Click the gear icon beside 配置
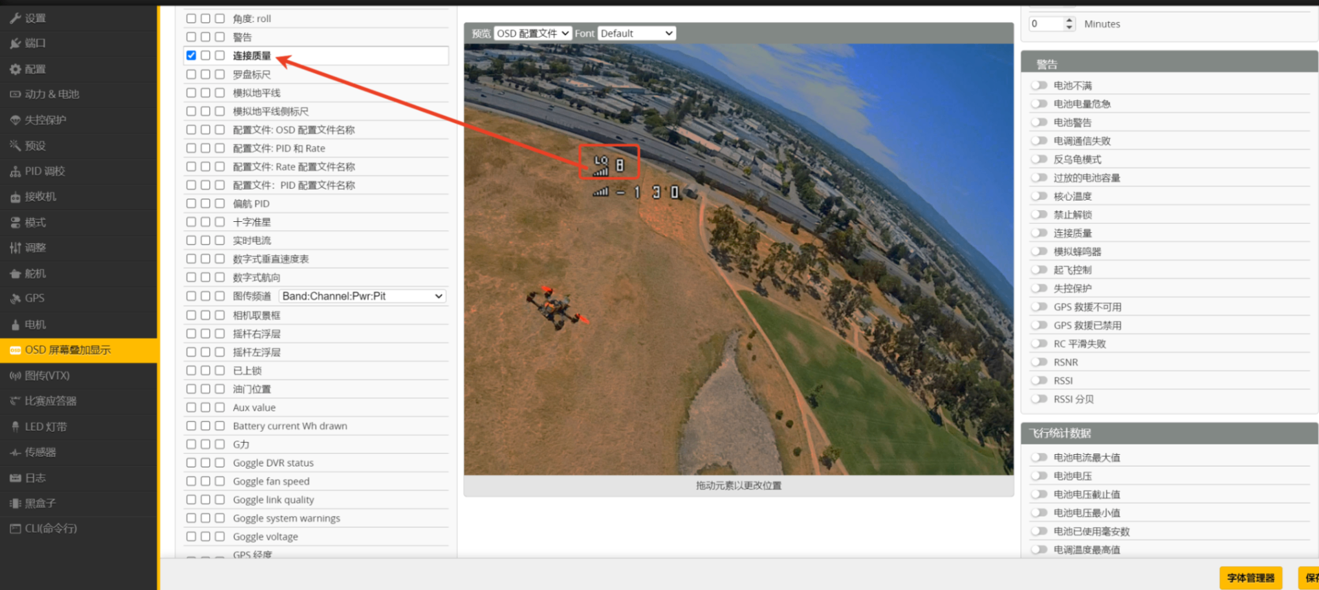Viewport: 1319px width, 590px height. point(15,69)
